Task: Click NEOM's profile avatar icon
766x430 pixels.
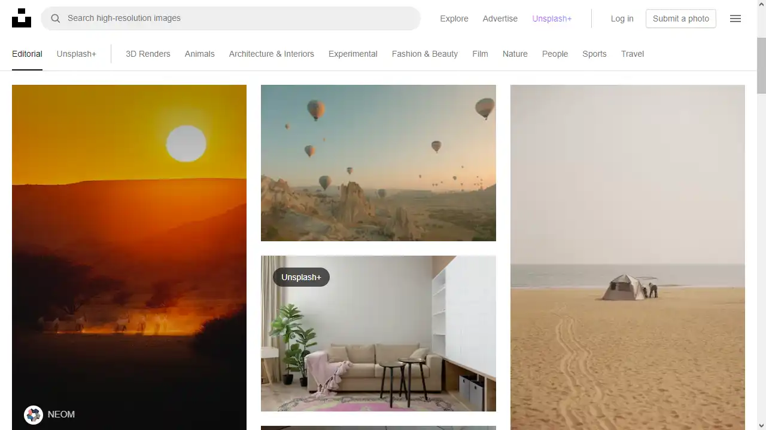Action: pyautogui.click(x=34, y=414)
